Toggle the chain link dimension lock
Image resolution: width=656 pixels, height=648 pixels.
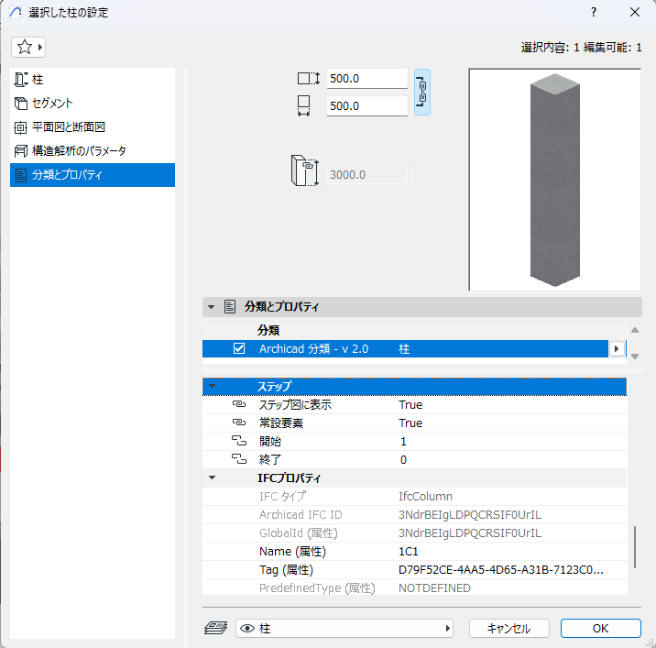pyautogui.click(x=421, y=92)
